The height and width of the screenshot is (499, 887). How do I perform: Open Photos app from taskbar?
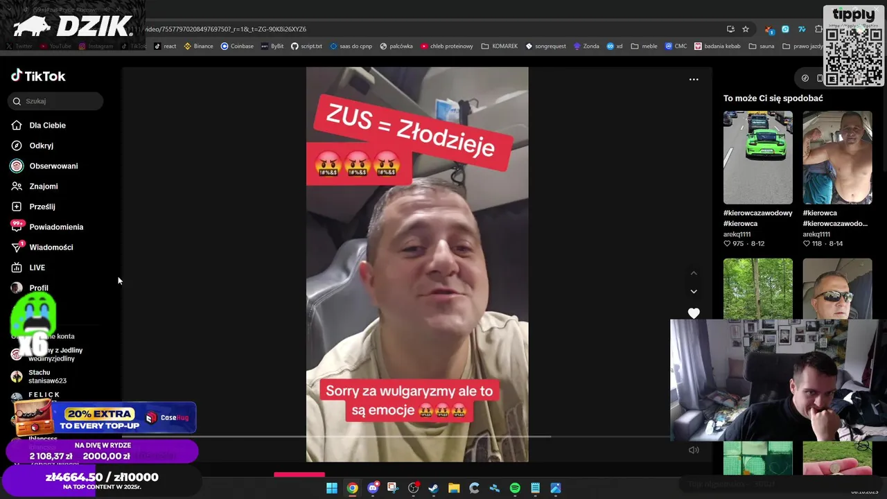[556, 488]
